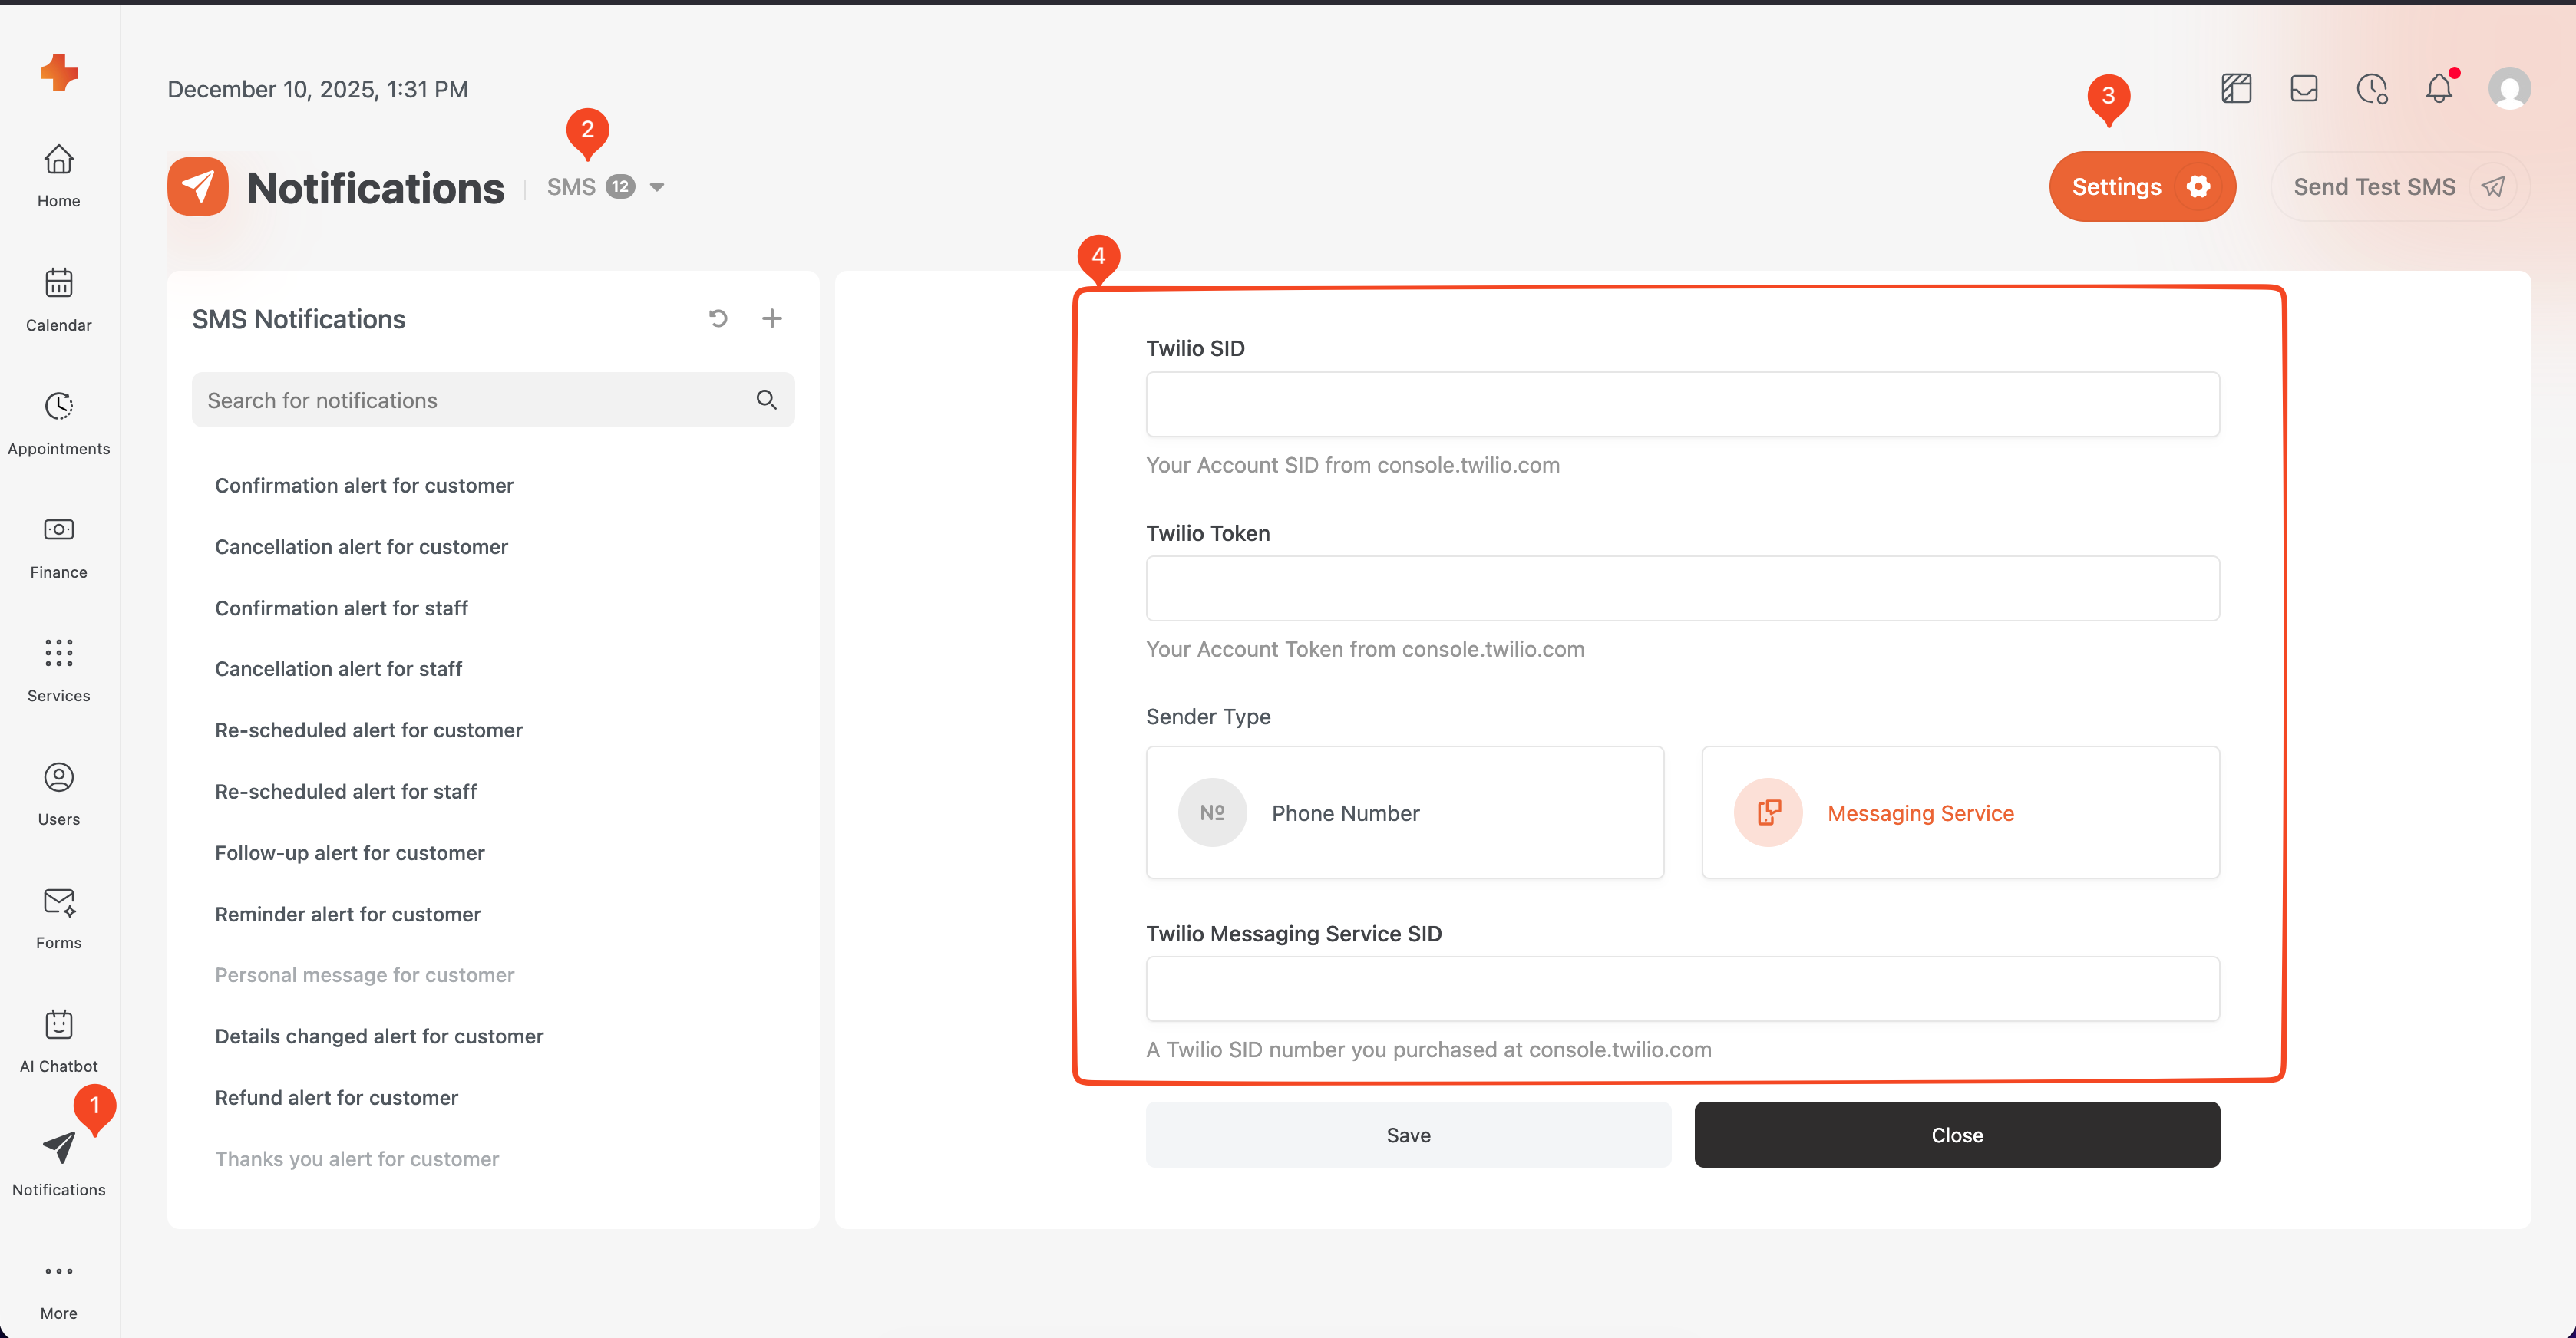Open the notification bell icon
Image resolution: width=2576 pixels, height=1338 pixels.
click(2439, 89)
